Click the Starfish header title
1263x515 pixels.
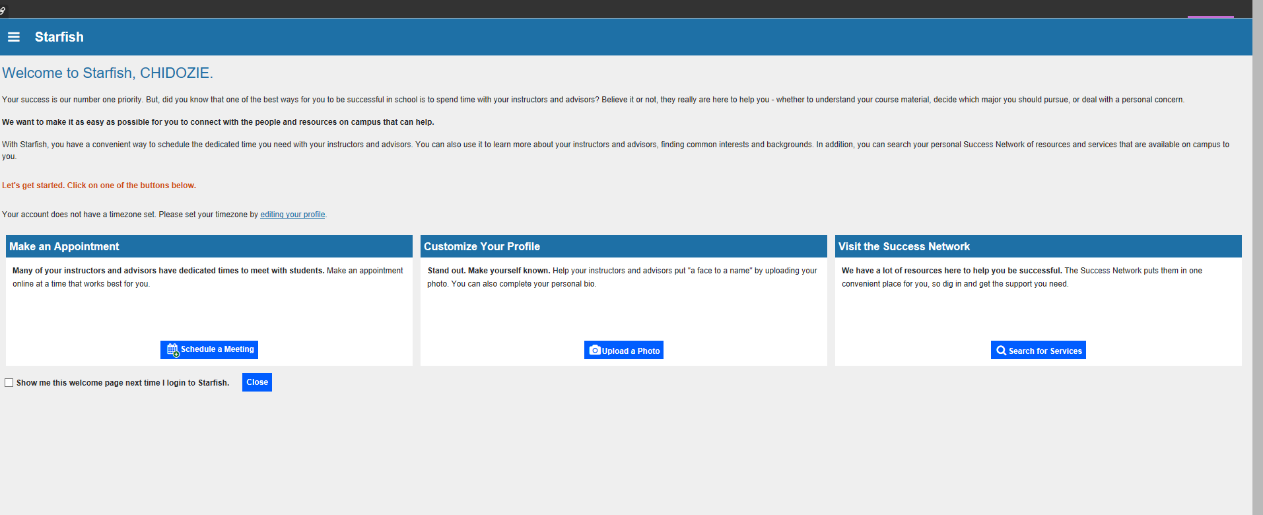(x=59, y=37)
